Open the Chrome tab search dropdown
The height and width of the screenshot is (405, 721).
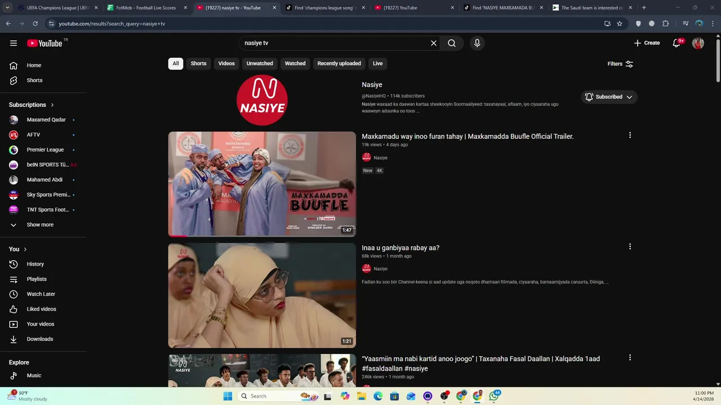[x=7, y=8]
